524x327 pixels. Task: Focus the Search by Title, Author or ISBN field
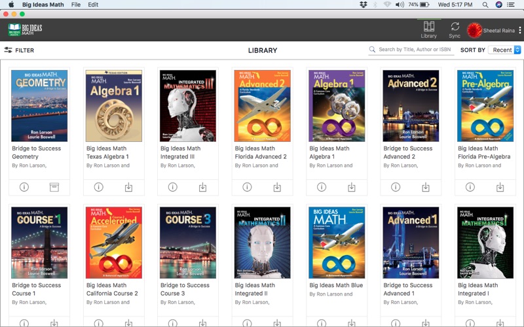[x=411, y=50]
